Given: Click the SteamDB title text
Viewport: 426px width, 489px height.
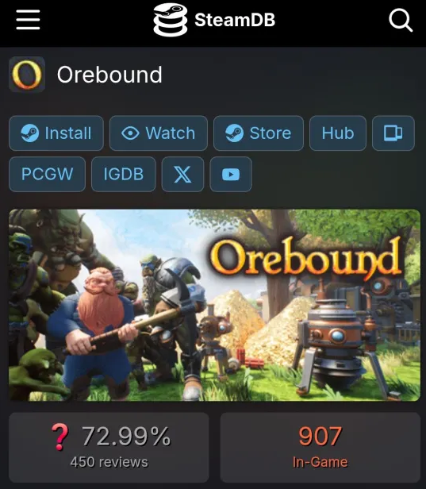Looking at the screenshot, I should tap(235, 20).
